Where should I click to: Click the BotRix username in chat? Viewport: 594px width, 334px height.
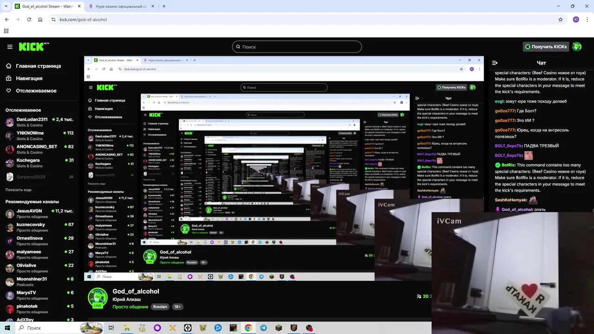point(508,165)
